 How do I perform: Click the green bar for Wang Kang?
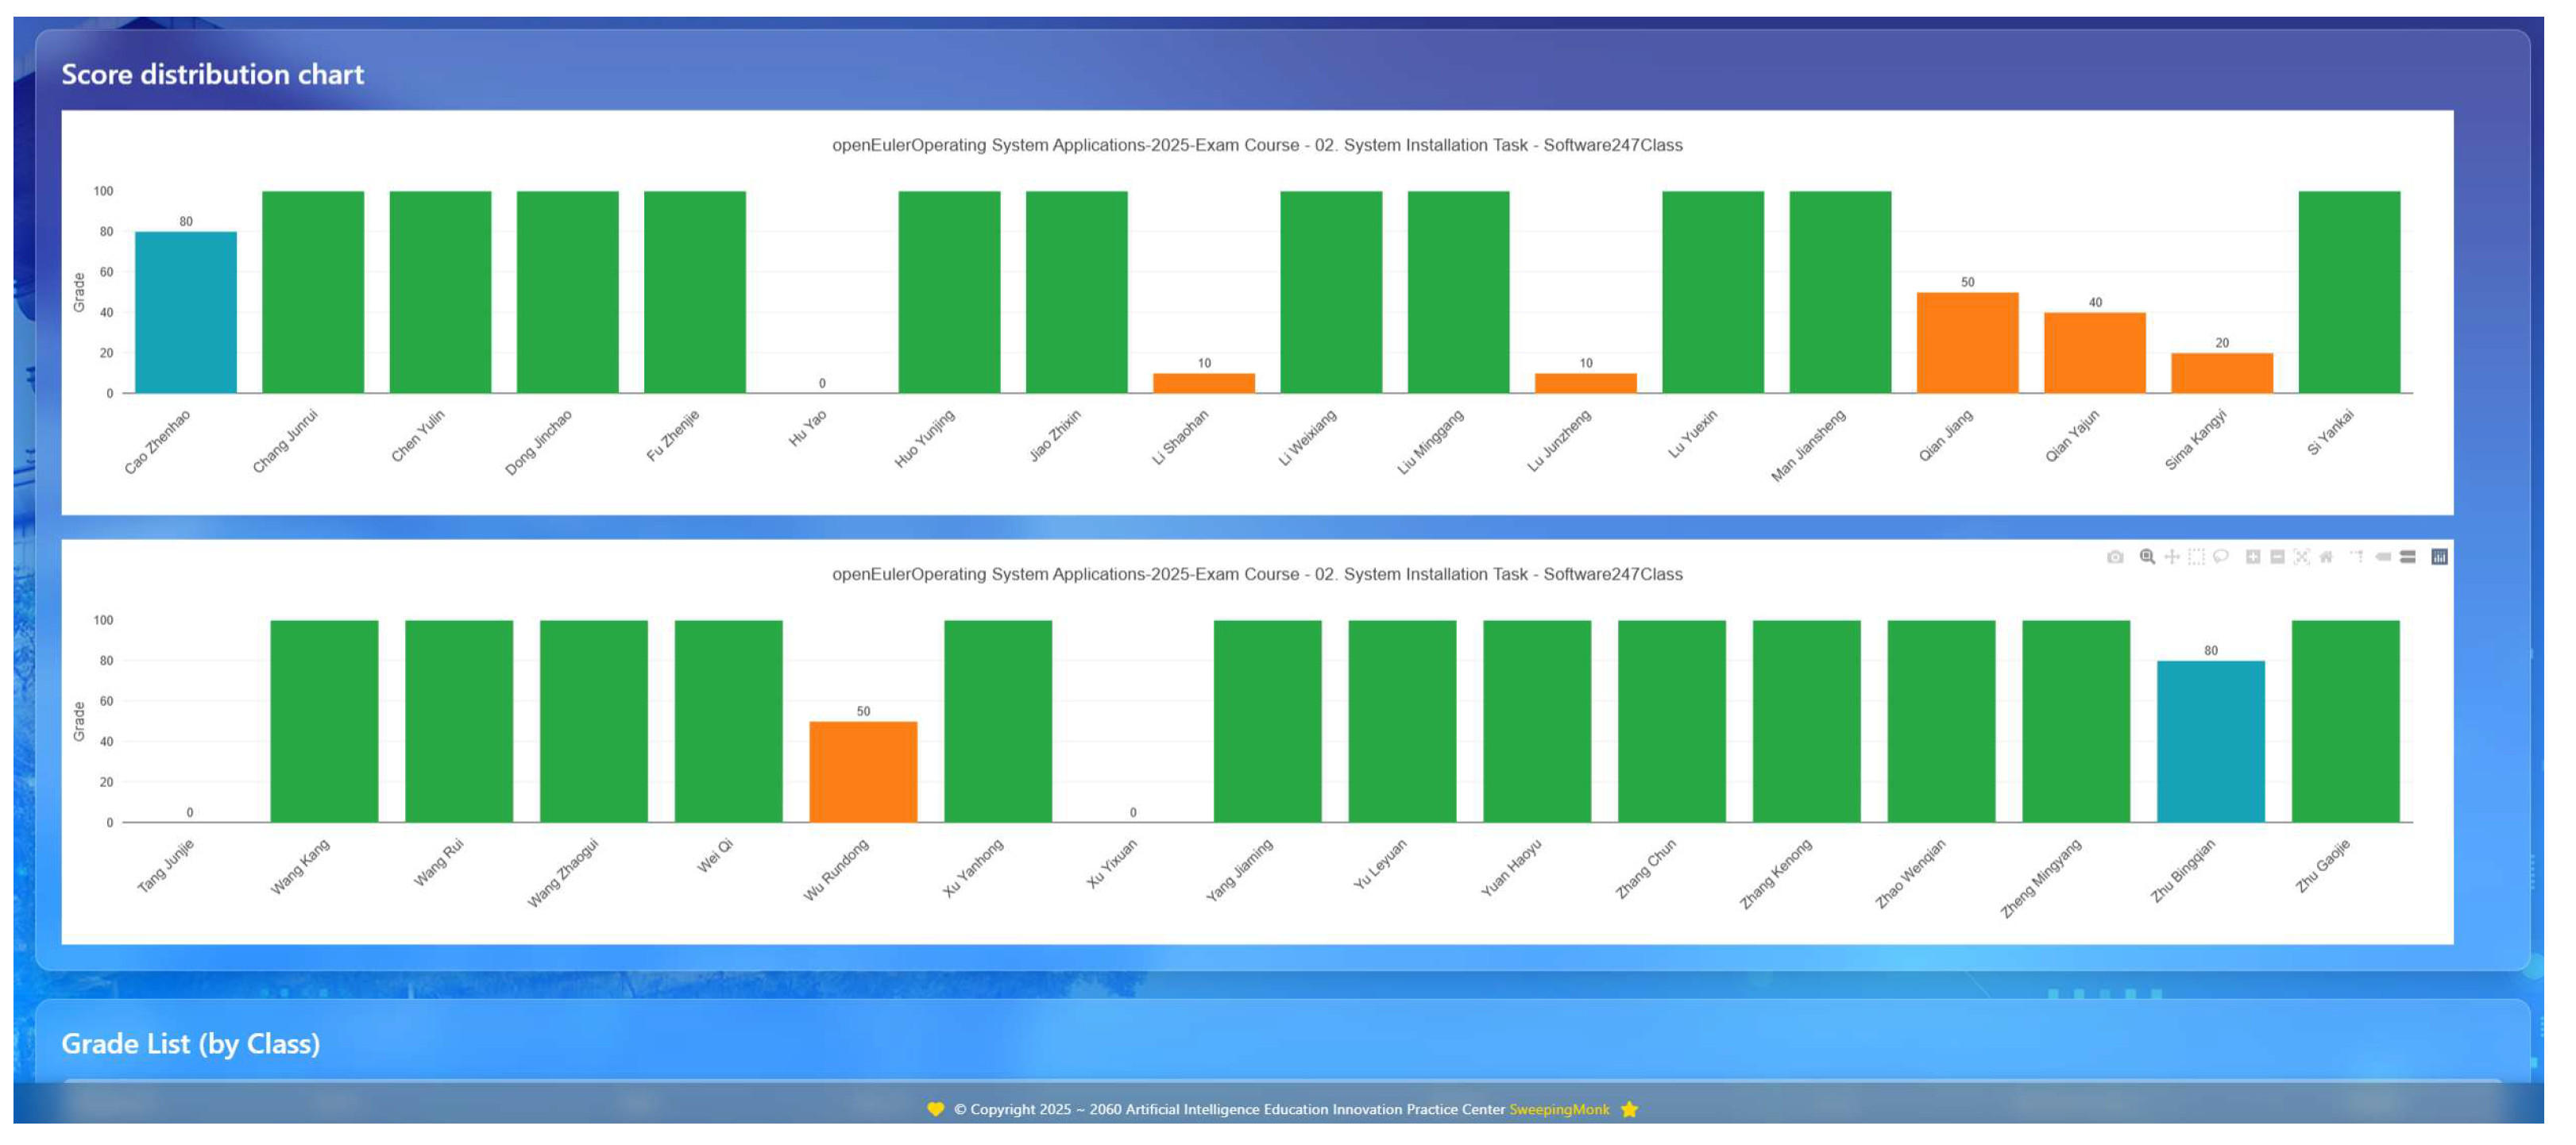[x=325, y=721]
